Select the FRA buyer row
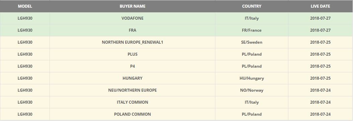353x121 pixels. (x=176, y=30)
